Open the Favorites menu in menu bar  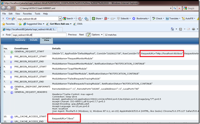(x=27, y=14)
